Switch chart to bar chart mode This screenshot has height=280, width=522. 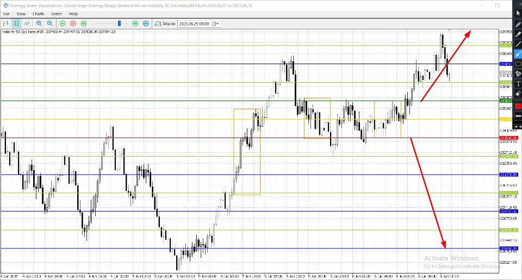tap(5, 23)
